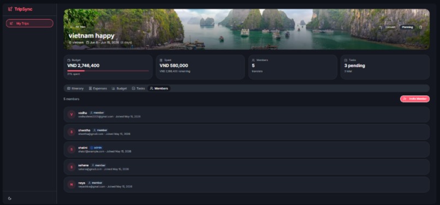The height and width of the screenshot is (205, 440).
Task: Click sahana's avatar circle
Action: click(72, 167)
